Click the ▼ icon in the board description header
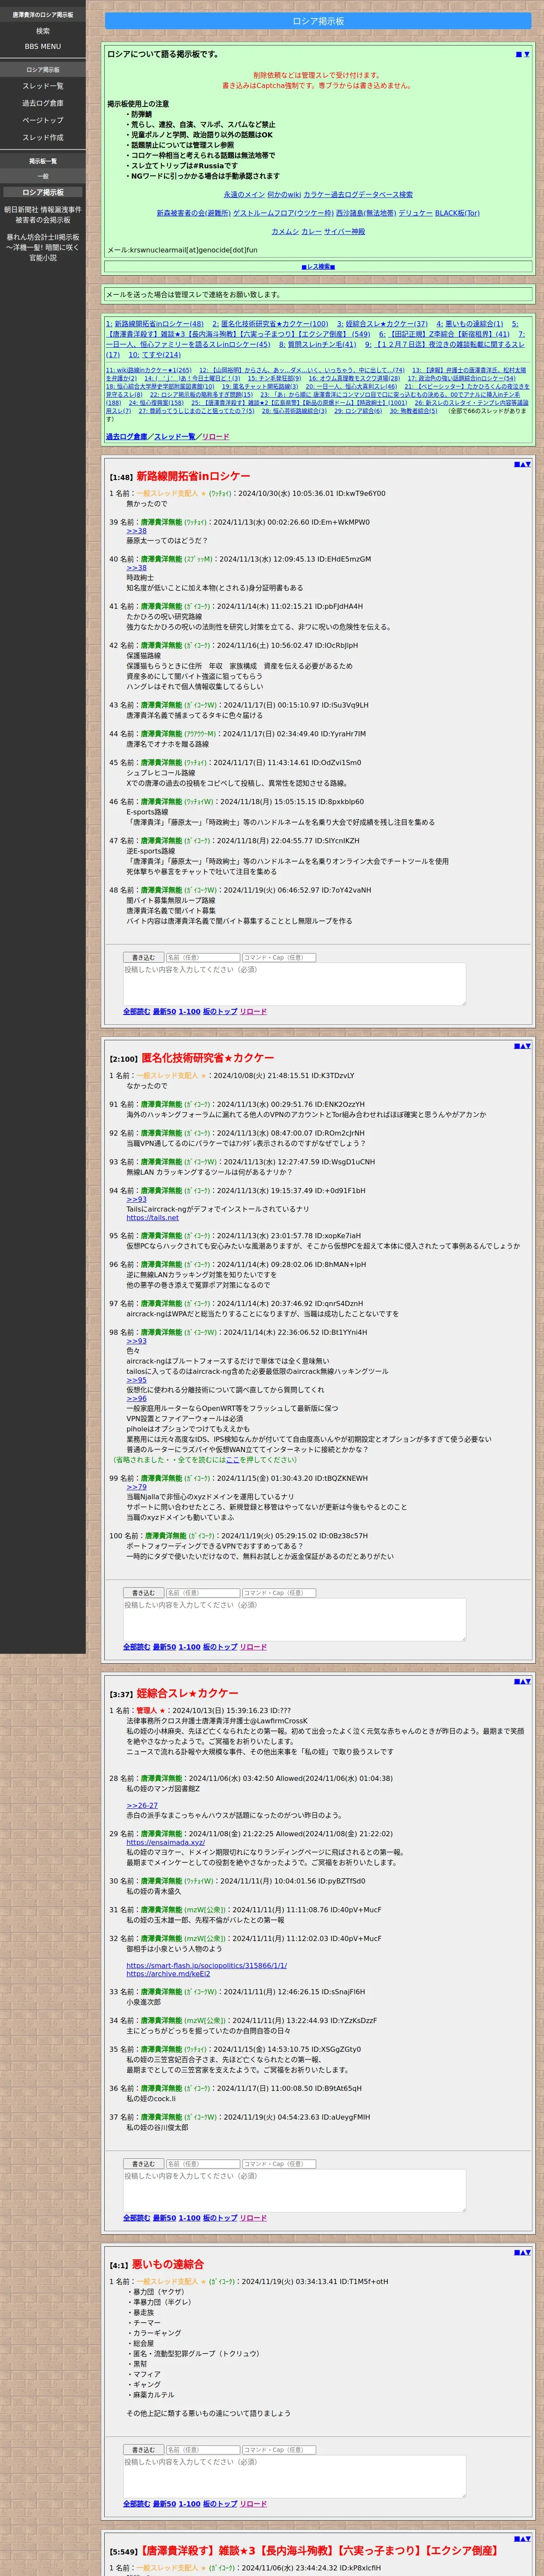 click(x=526, y=54)
